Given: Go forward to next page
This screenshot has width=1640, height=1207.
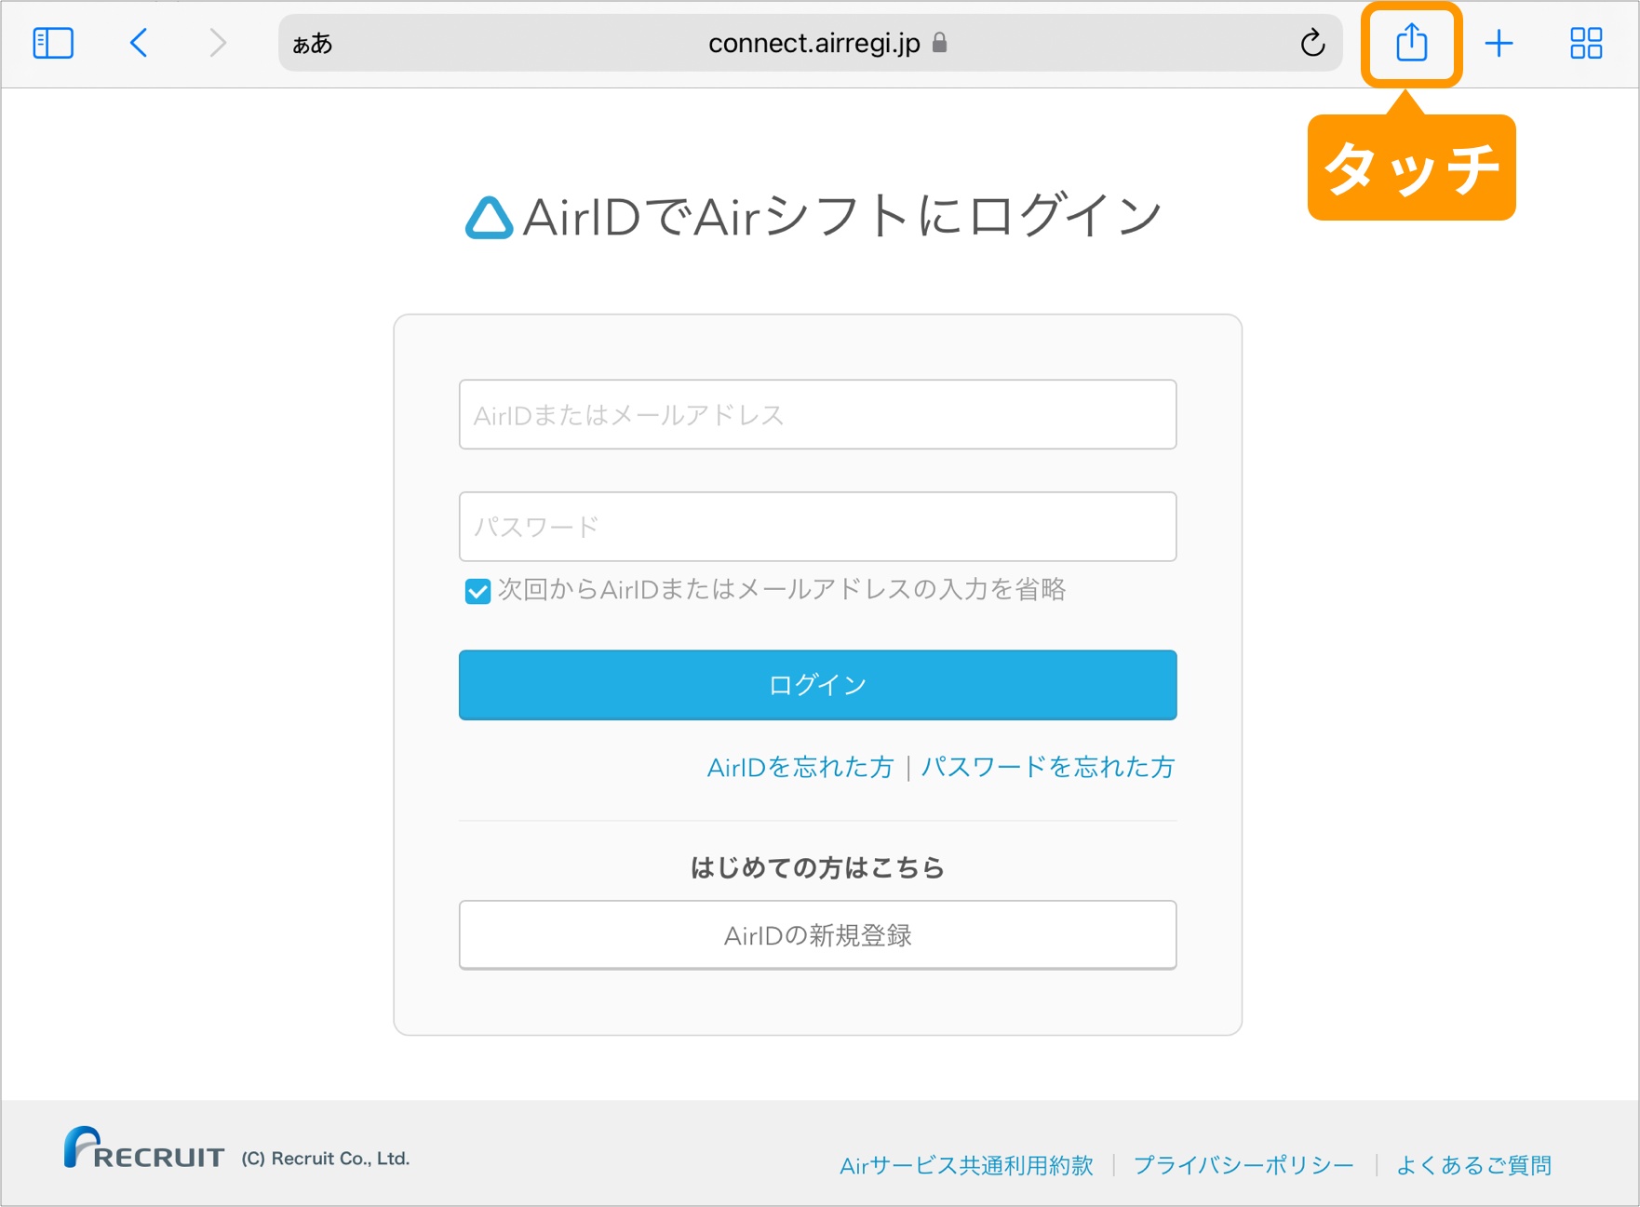Looking at the screenshot, I should coord(218,43).
